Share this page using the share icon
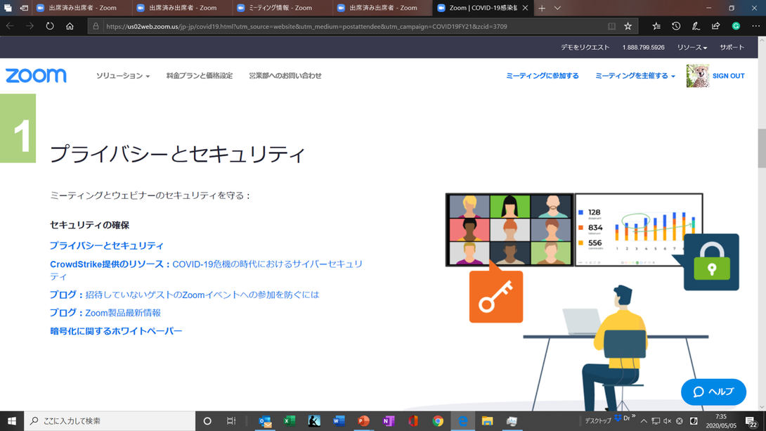This screenshot has height=431, width=766. click(715, 27)
